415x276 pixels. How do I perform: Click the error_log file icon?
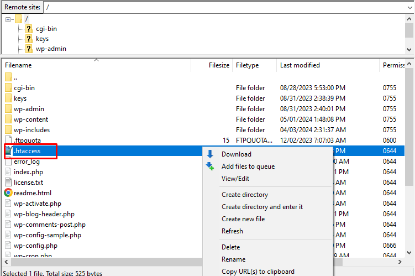pyautogui.click(x=8, y=162)
